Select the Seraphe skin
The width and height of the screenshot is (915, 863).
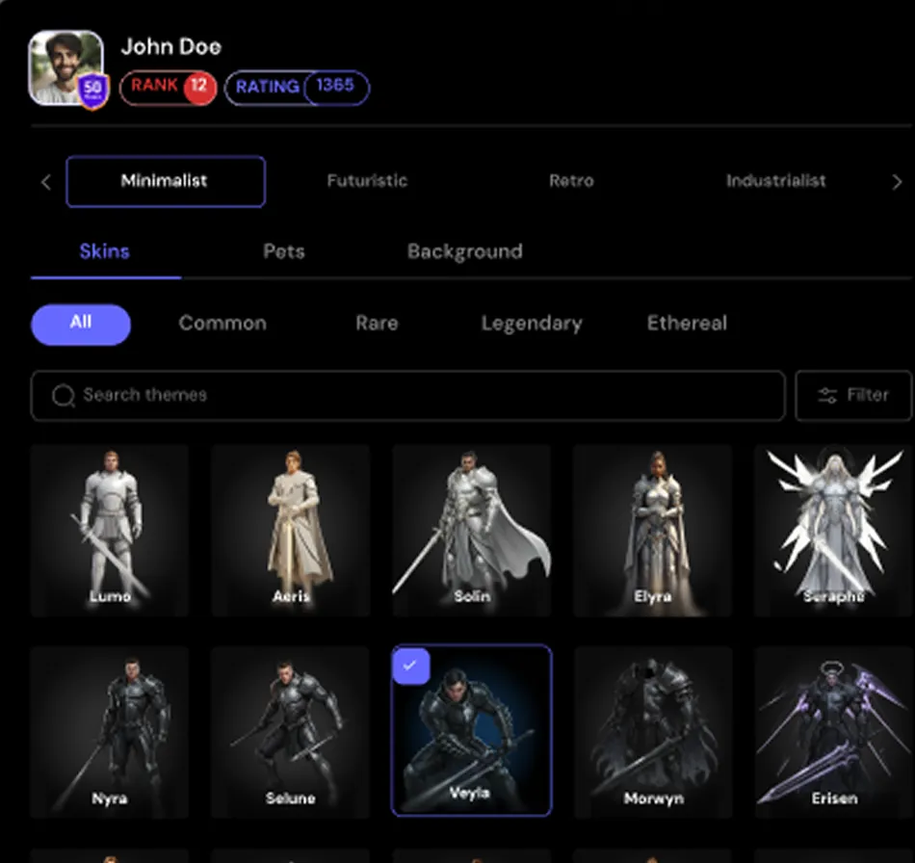coord(833,530)
